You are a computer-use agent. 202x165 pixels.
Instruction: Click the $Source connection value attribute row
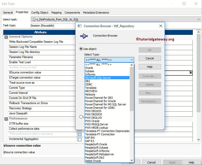tap(42, 73)
